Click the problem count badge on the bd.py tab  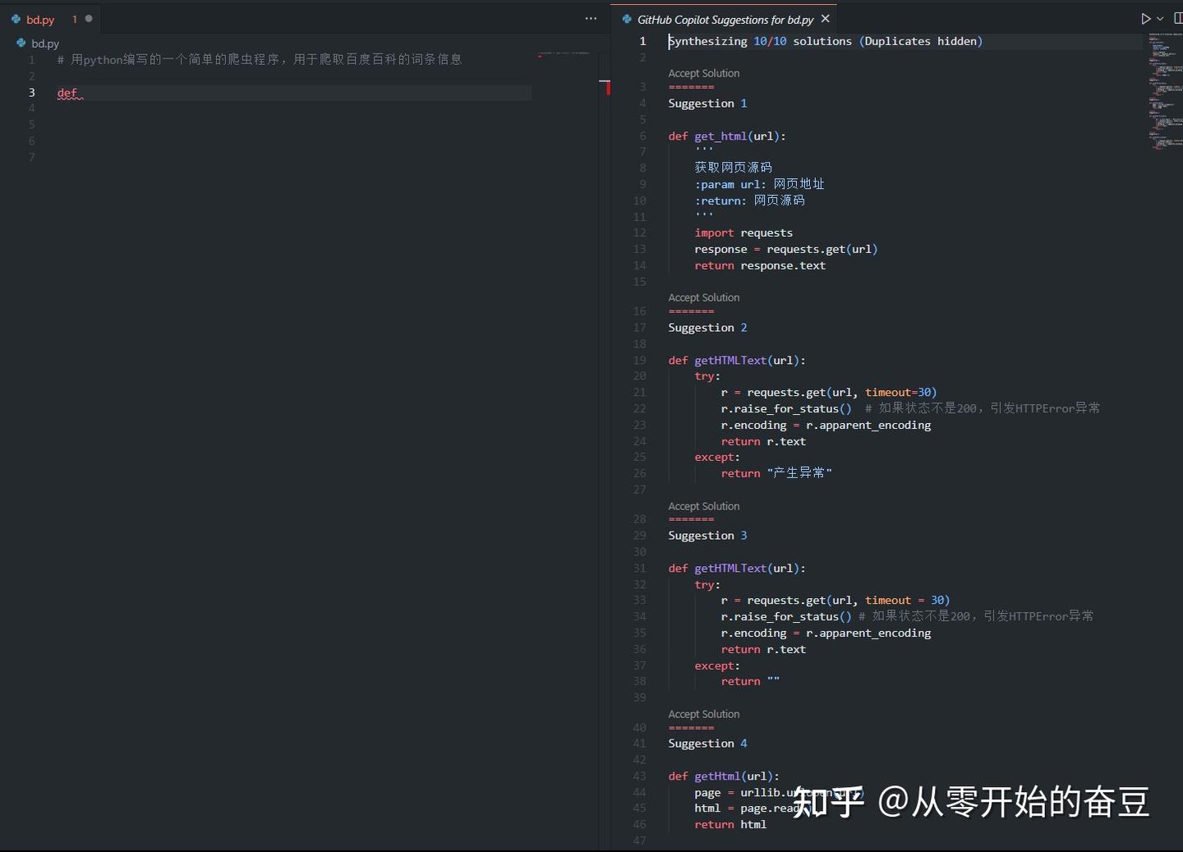74,17
